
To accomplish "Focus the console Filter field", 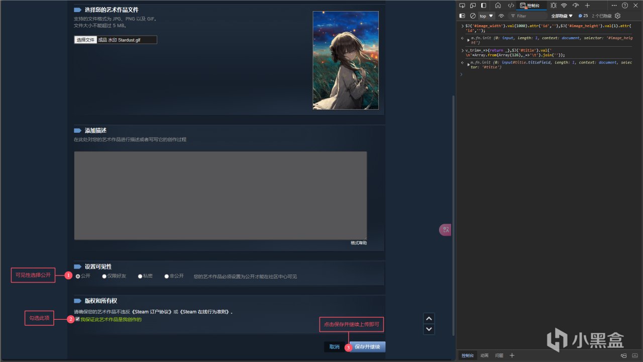I will (528, 16).
